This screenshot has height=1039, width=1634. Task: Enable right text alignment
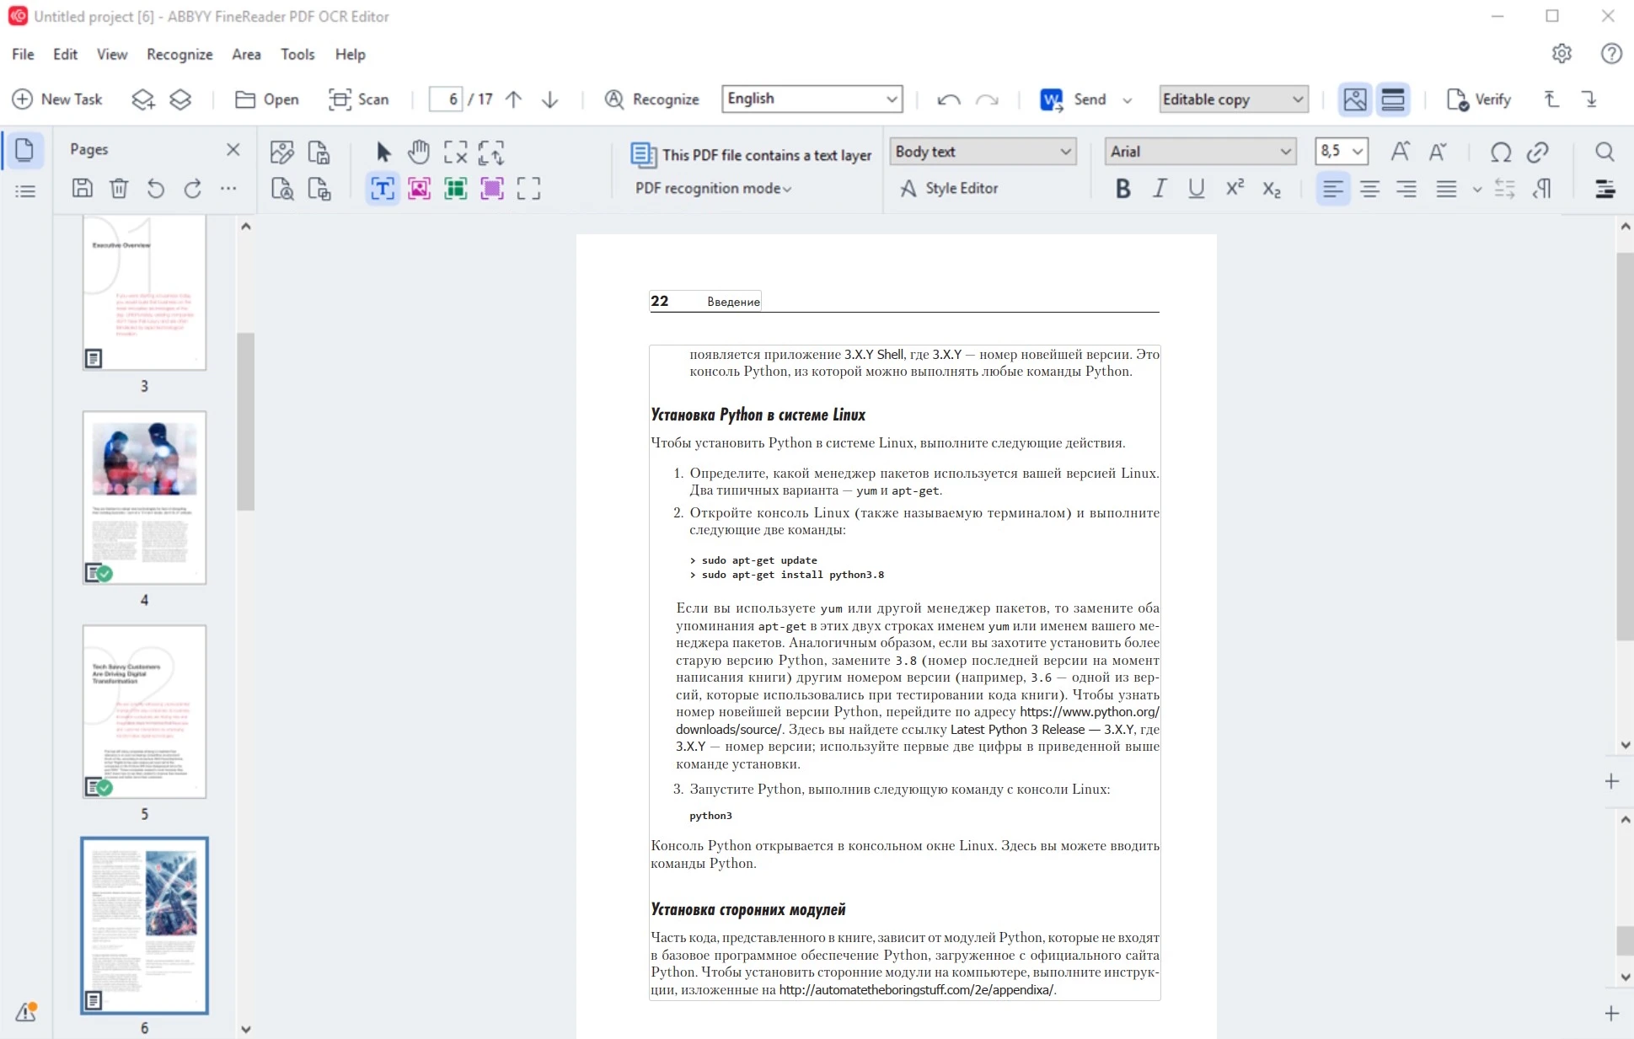click(x=1406, y=189)
